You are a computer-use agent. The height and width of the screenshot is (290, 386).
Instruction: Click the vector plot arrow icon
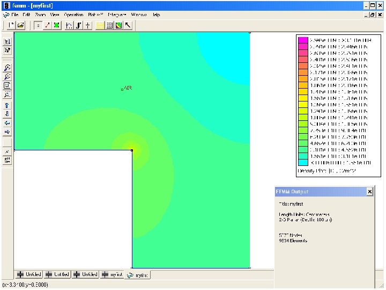(128, 25)
